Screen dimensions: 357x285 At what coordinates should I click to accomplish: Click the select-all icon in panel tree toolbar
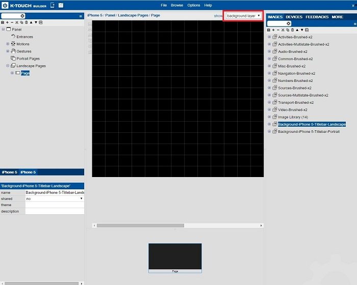click(x=3, y=22)
